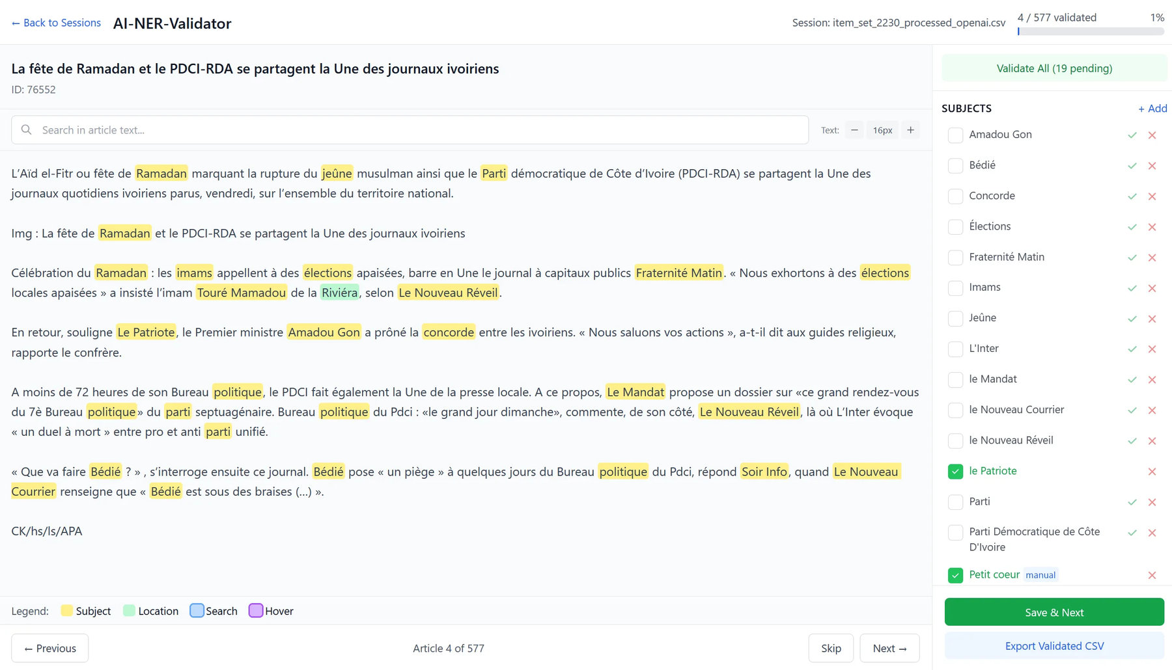The height and width of the screenshot is (670, 1172).
Task: Reject the le Nouveau Réveil subject
Action: (x=1152, y=441)
